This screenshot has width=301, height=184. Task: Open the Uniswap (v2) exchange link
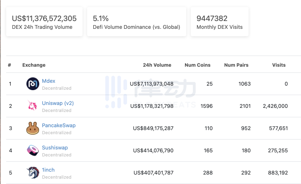click(58, 103)
